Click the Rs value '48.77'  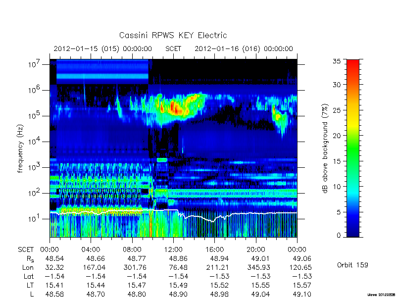click(137, 258)
